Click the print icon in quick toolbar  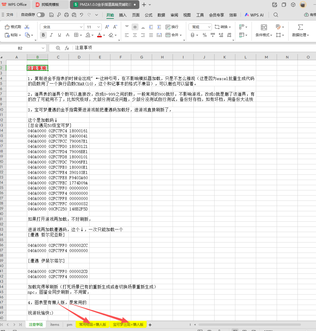coord(66,15)
